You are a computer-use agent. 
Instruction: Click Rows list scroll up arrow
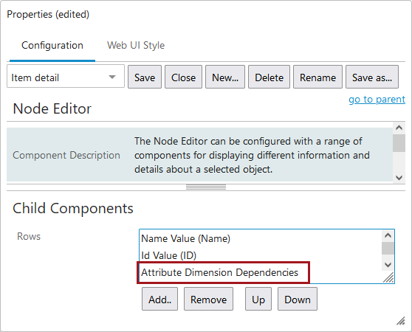[388, 235]
